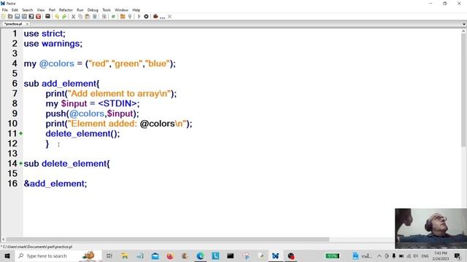This screenshot has width=467, height=262.
Task: Click on 'use warnings;' on line 2
Action: point(53,44)
